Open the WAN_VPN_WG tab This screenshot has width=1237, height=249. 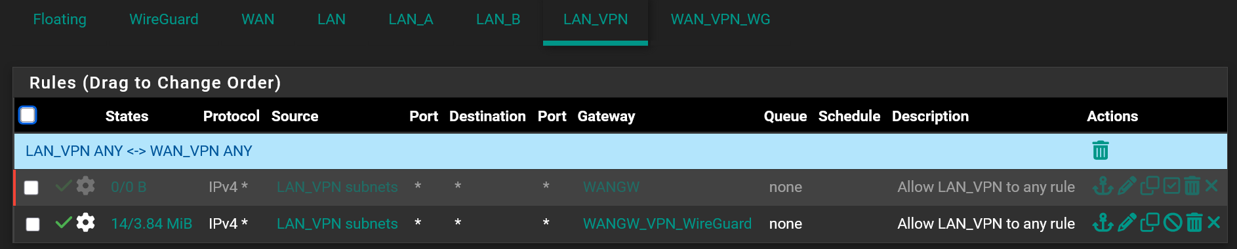[x=720, y=20]
